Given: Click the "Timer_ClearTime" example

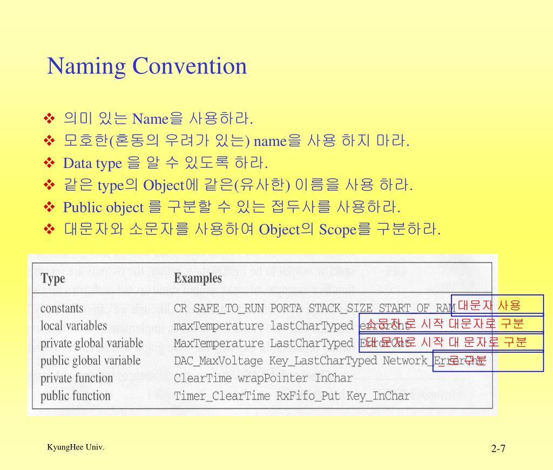Looking at the screenshot, I should pos(222,396).
